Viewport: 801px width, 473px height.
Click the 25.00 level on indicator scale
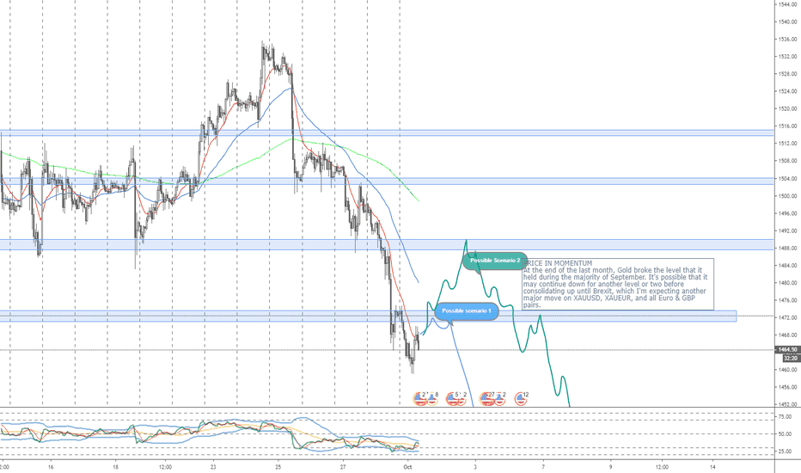tap(786, 451)
